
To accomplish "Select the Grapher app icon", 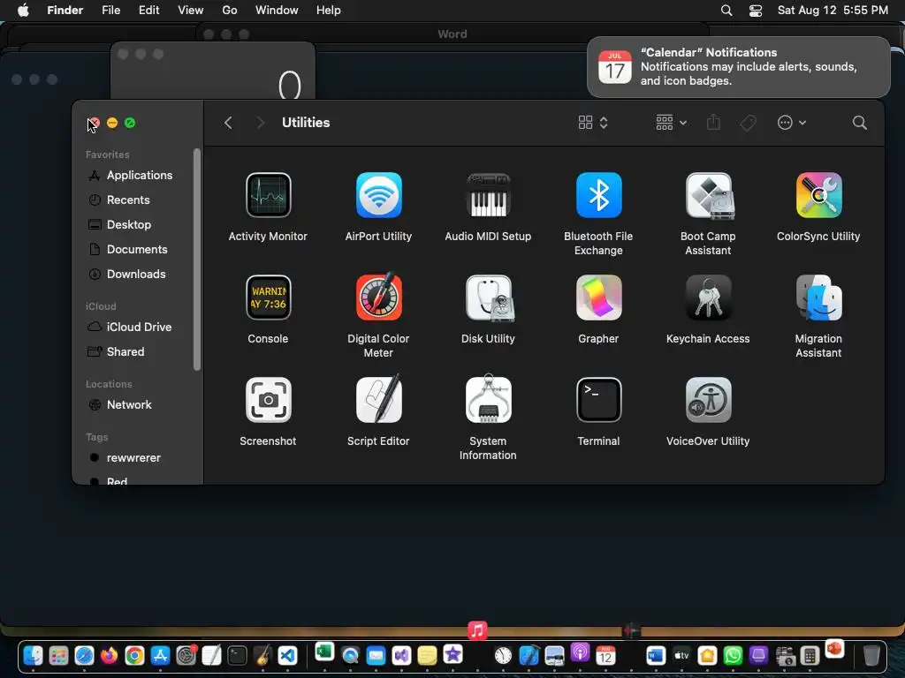I will (598, 298).
